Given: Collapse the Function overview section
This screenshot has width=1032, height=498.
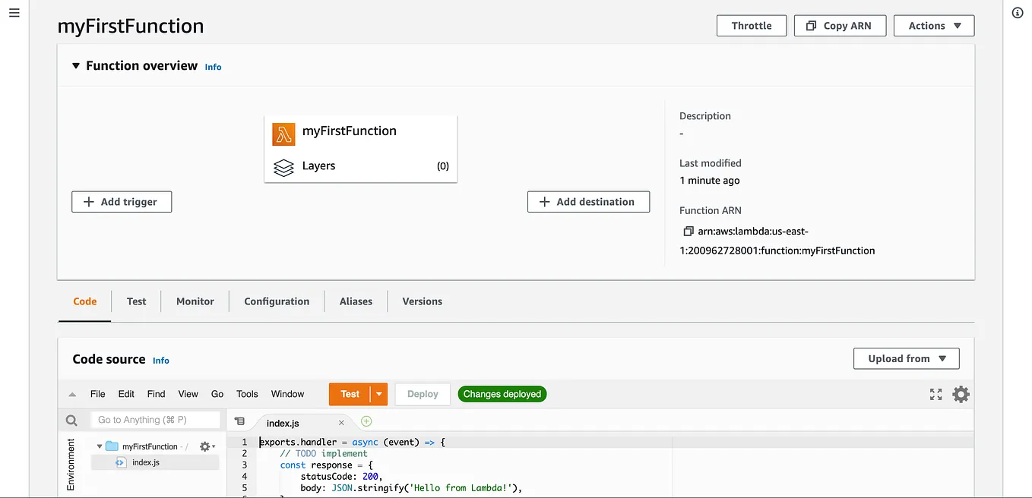Looking at the screenshot, I should (75, 65).
